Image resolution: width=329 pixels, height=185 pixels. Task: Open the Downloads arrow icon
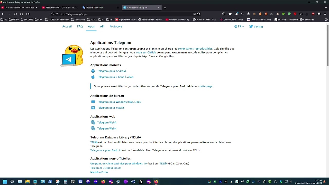307,14
